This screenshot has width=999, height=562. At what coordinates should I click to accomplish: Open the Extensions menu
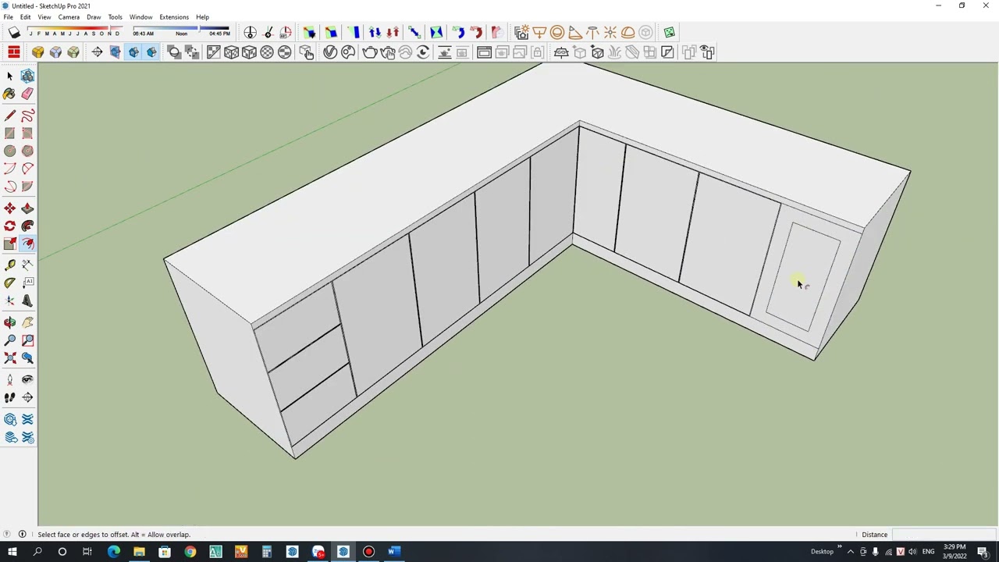coord(174,17)
